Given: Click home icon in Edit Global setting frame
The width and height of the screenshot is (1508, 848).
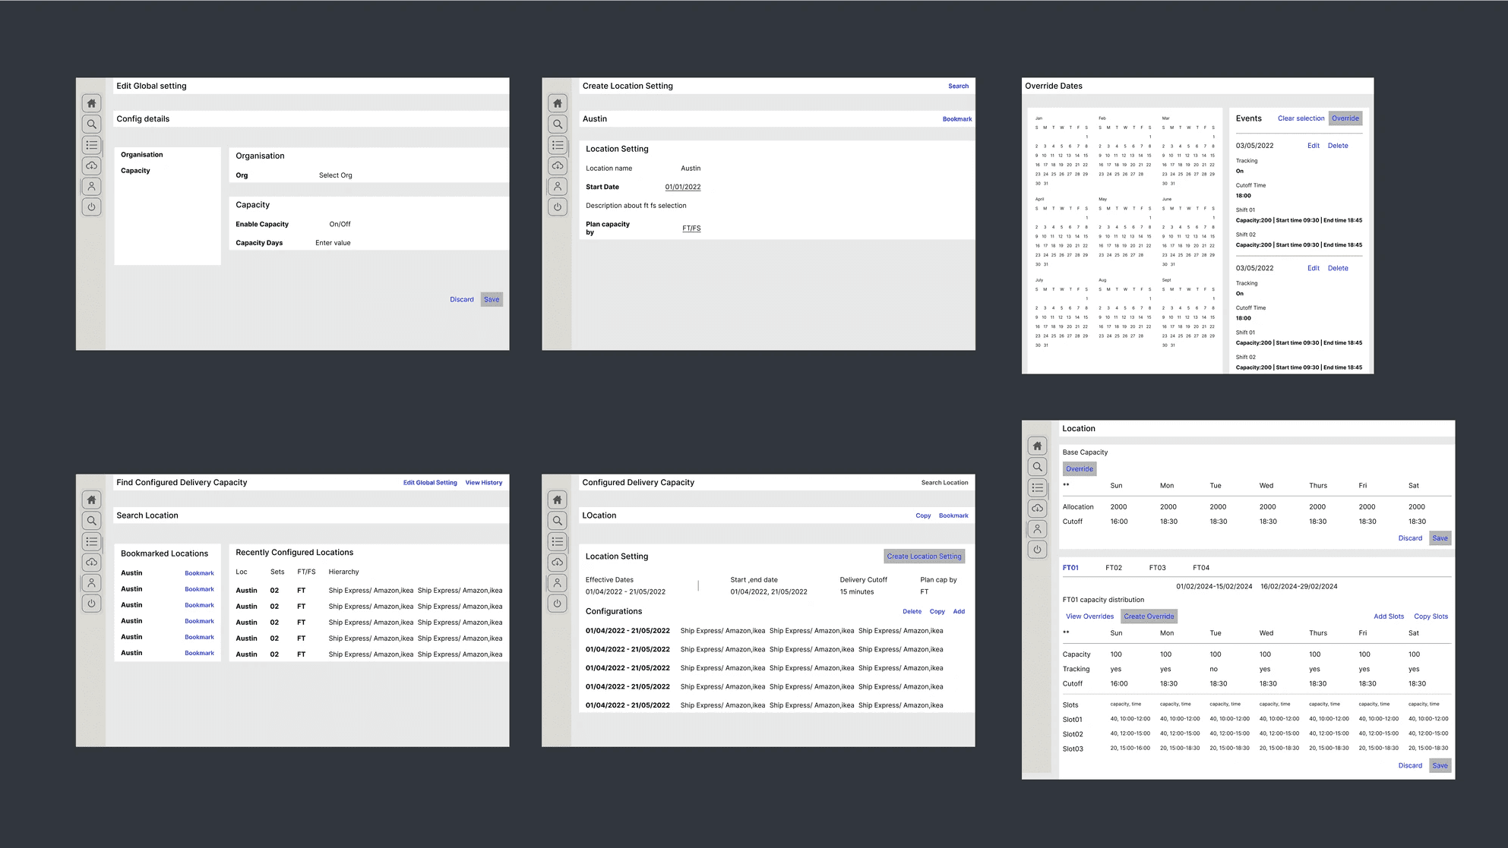Looking at the screenshot, I should click(91, 103).
